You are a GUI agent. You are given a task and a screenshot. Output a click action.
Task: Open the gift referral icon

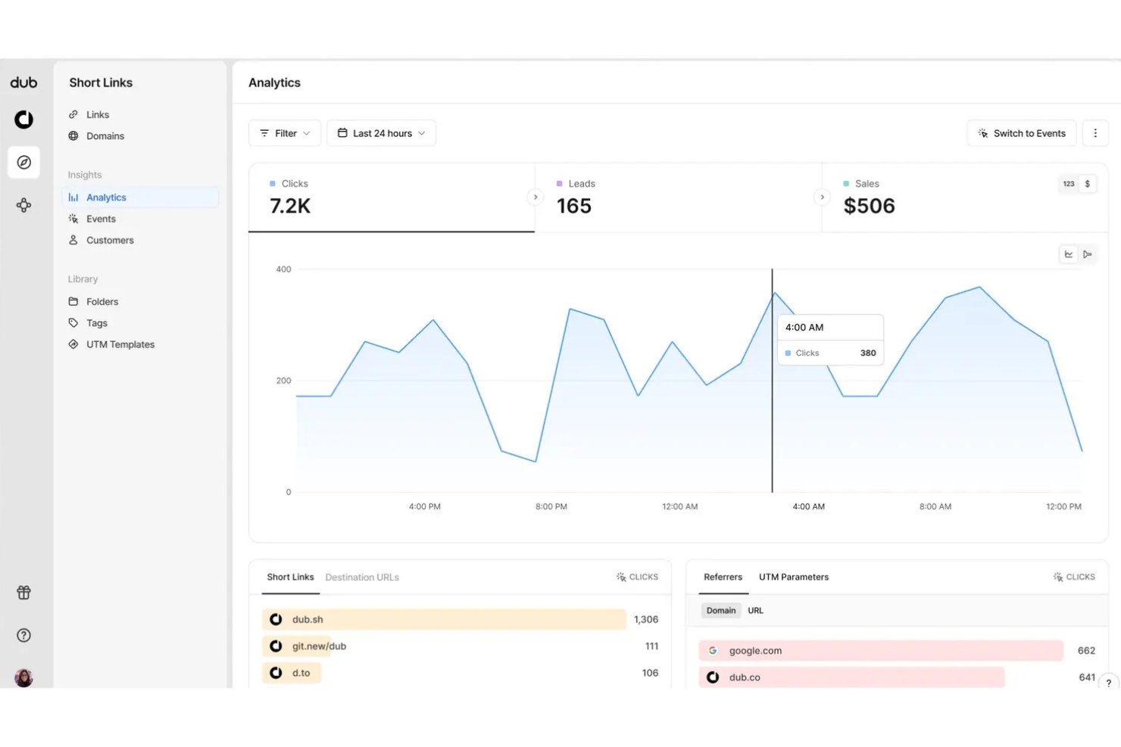click(24, 593)
